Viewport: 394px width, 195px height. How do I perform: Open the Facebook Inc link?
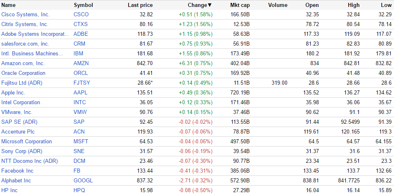[x=17, y=171]
